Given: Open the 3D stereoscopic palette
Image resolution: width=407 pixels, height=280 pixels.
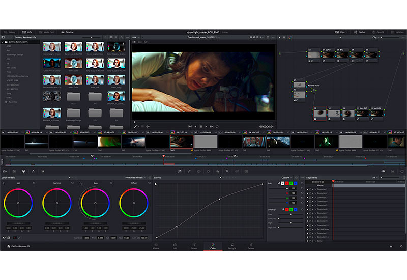Looking at the screenshot, I should tap(246, 171).
